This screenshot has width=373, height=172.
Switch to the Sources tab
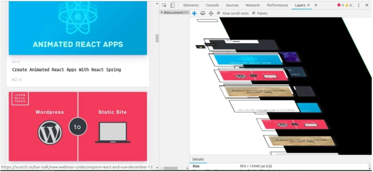point(232,5)
